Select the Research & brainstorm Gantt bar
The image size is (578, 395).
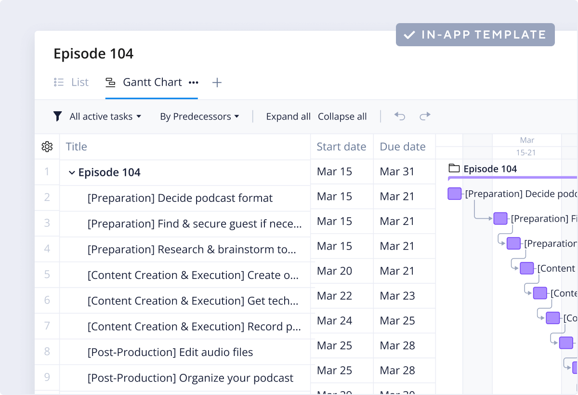513,243
